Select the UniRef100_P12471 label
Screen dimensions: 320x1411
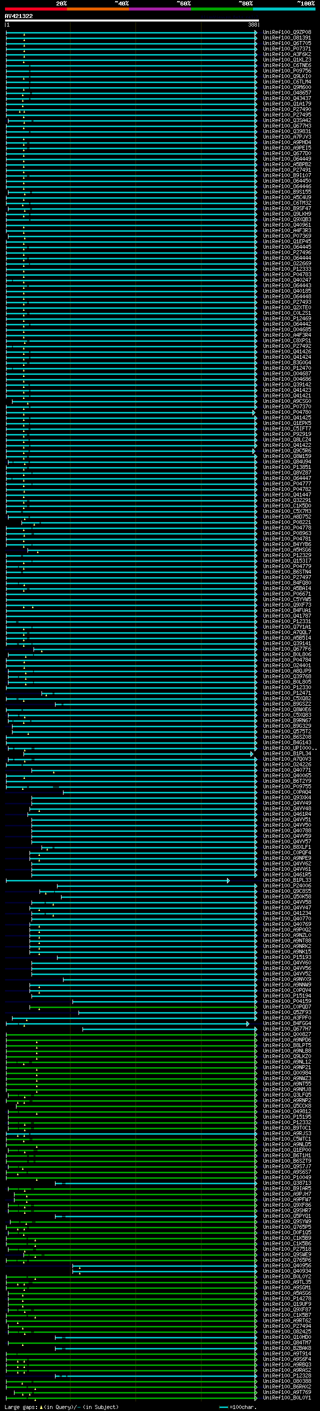pyautogui.click(x=286, y=693)
